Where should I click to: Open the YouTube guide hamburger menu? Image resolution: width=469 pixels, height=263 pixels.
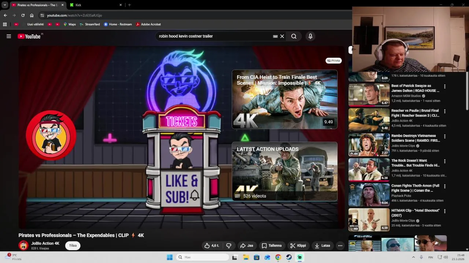point(9,36)
